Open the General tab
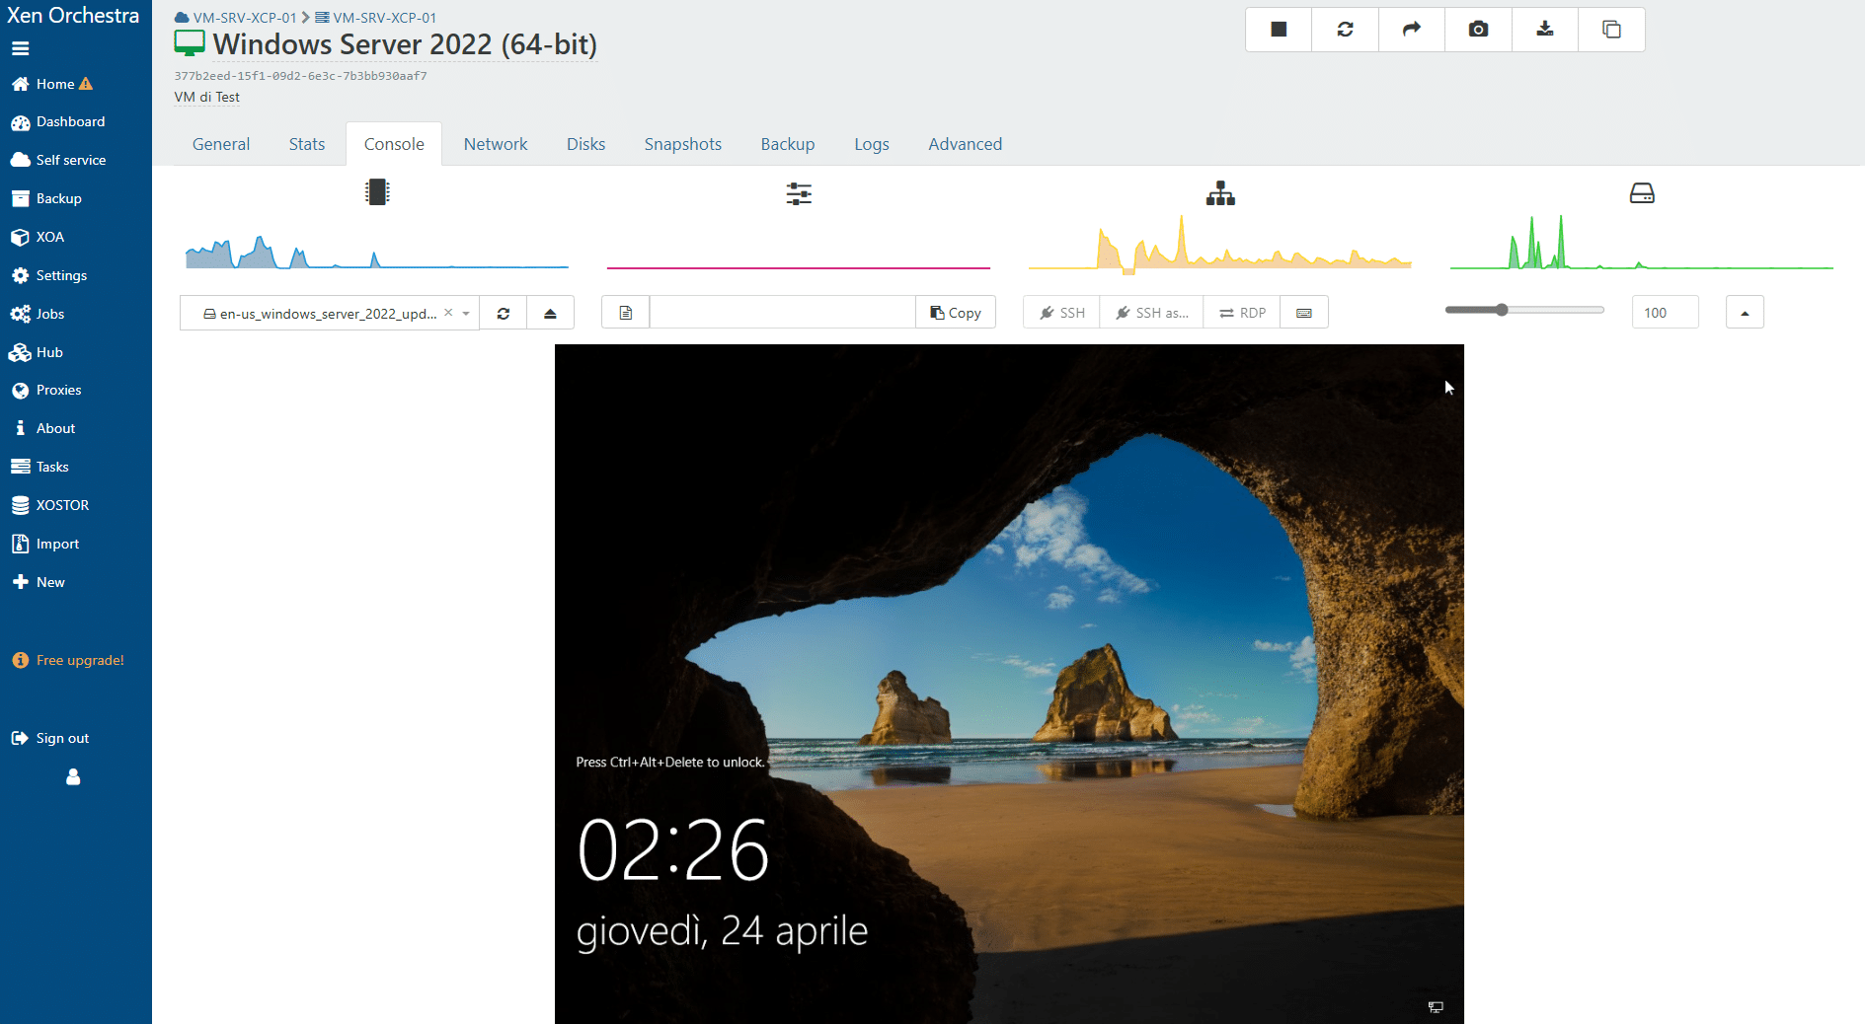Viewport: 1865px width, 1024px height. [x=221, y=144]
